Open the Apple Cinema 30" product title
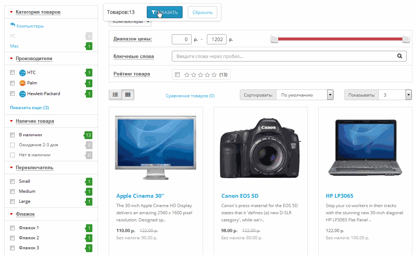416x255 pixels. [140, 196]
